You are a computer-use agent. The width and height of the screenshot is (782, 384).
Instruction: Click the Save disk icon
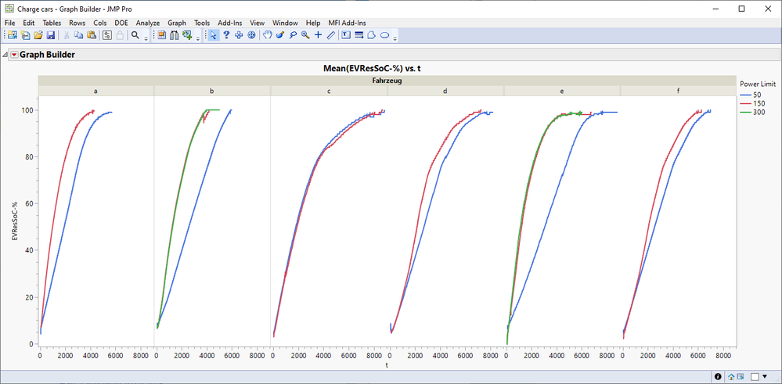[51, 35]
